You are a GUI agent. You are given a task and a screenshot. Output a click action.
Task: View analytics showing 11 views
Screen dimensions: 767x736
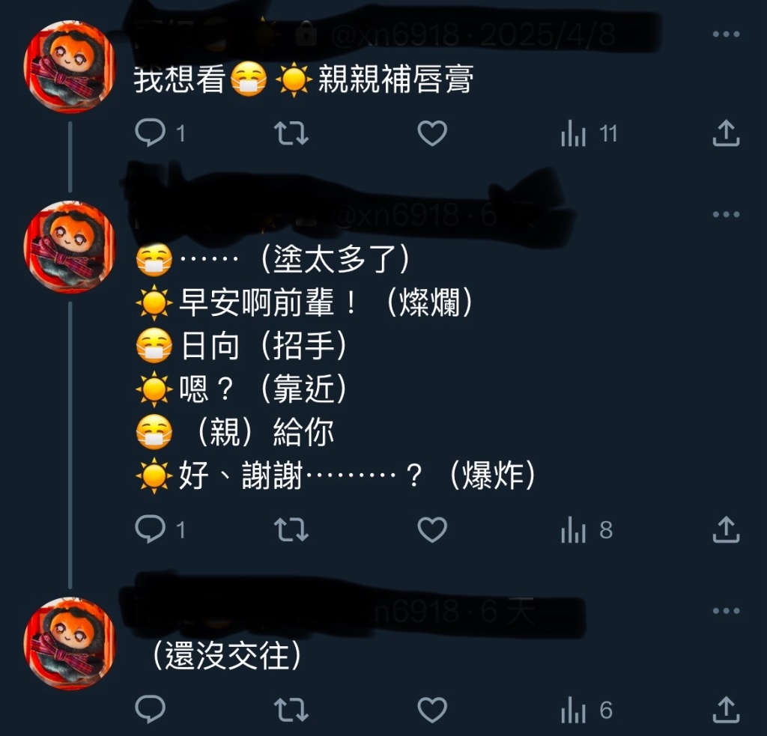click(589, 133)
